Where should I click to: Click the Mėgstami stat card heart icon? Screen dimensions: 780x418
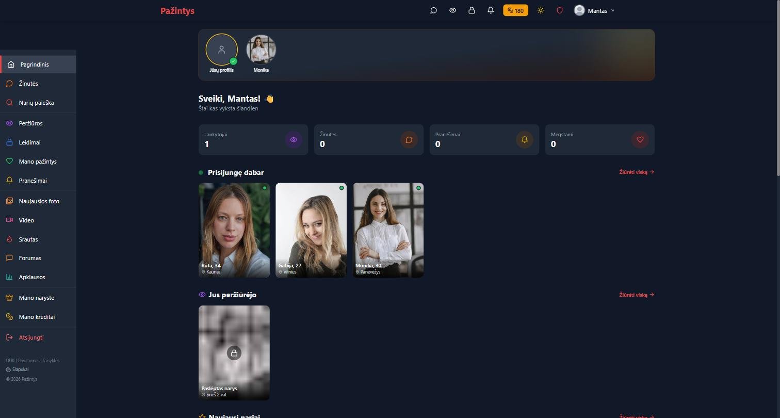pos(640,139)
